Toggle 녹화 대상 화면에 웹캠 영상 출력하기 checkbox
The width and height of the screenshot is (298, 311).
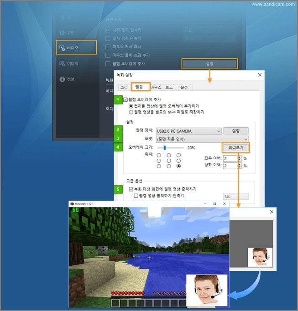131,189
